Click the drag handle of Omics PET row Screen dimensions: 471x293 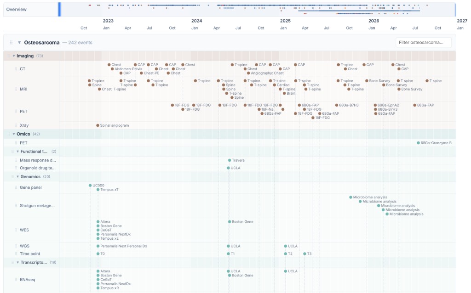coord(16,143)
